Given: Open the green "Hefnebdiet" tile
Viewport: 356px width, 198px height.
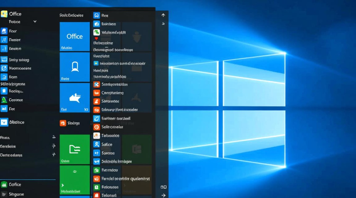Looking at the screenshot, I should pos(75,180).
